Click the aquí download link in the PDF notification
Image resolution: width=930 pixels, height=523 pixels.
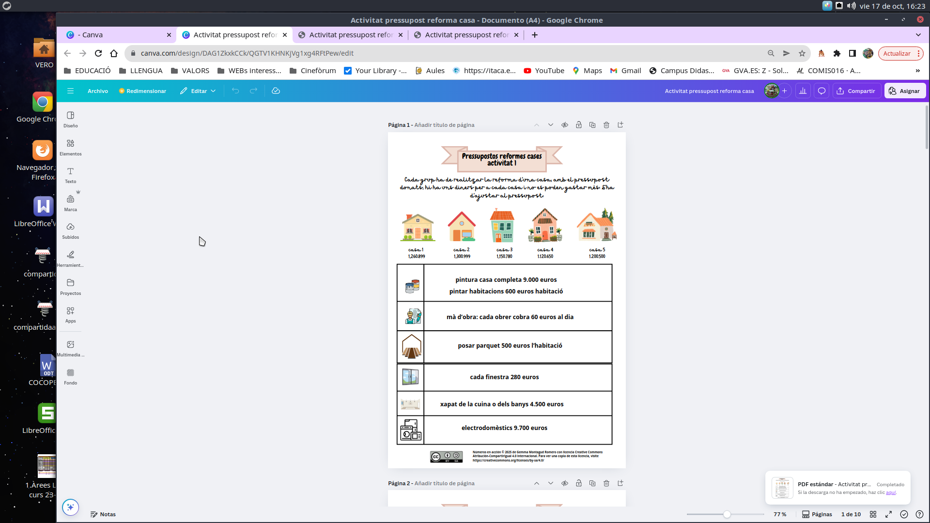pyautogui.click(x=891, y=492)
